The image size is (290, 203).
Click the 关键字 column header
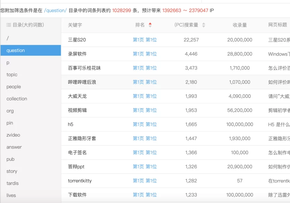(75, 25)
